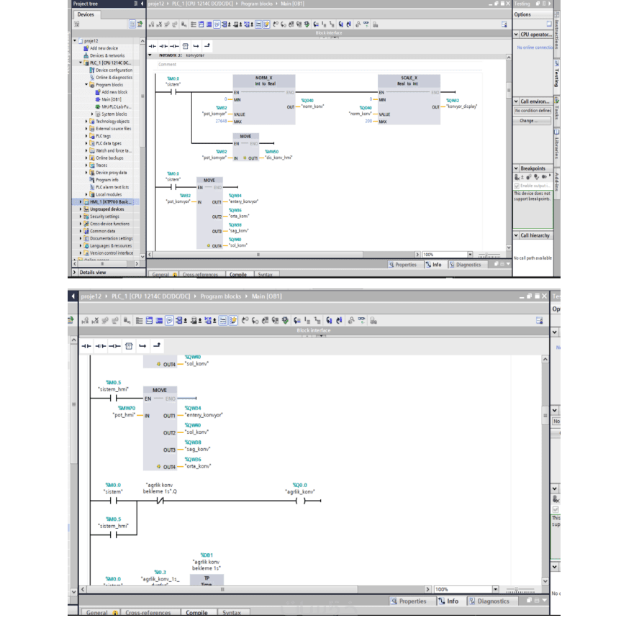The height and width of the screenshot is (628, 639).
Task: Toggle Enable output checkbox under Breakpoints
Action: [517, 186]
